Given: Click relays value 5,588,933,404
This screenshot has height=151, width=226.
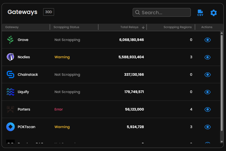Looking at the screenshot, I should 131,57.
